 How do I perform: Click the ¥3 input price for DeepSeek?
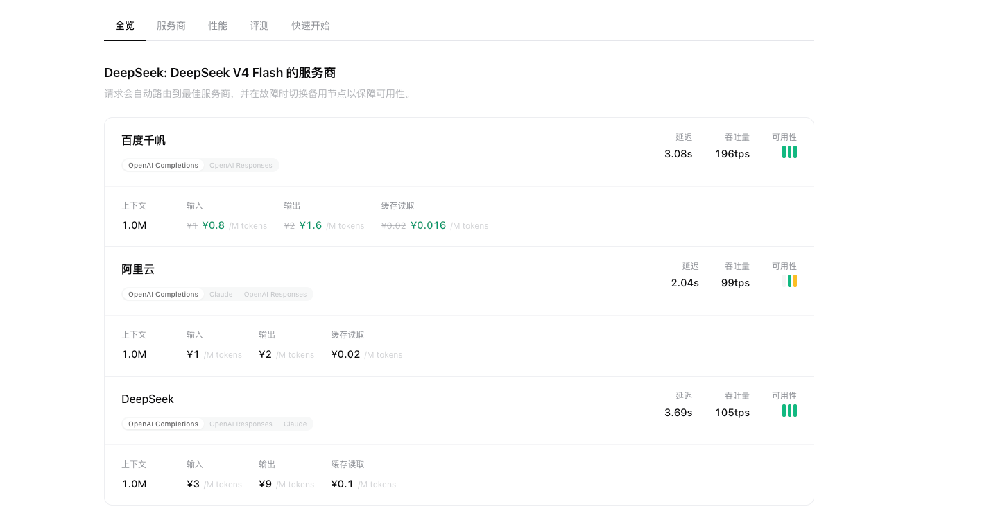(193, 484)
